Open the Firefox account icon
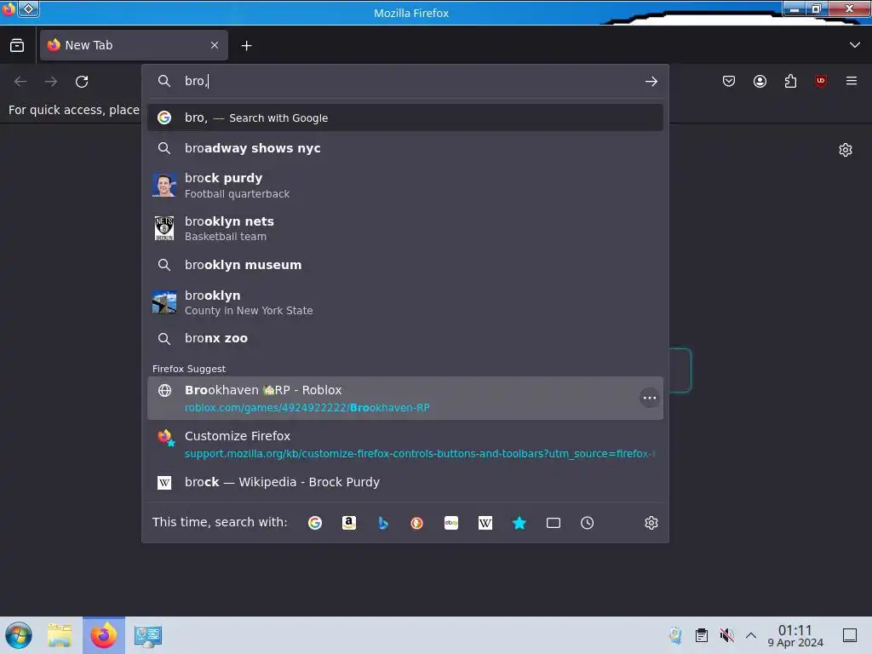Viewport: 872px width, 654px height. [x=760, y=81]
